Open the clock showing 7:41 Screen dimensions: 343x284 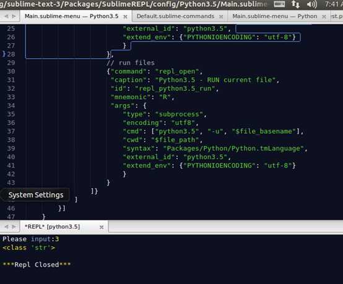click(x=333, y=4)
